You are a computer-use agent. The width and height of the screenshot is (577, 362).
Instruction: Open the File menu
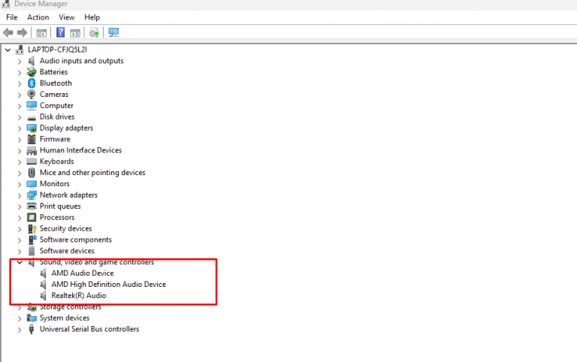12,17
